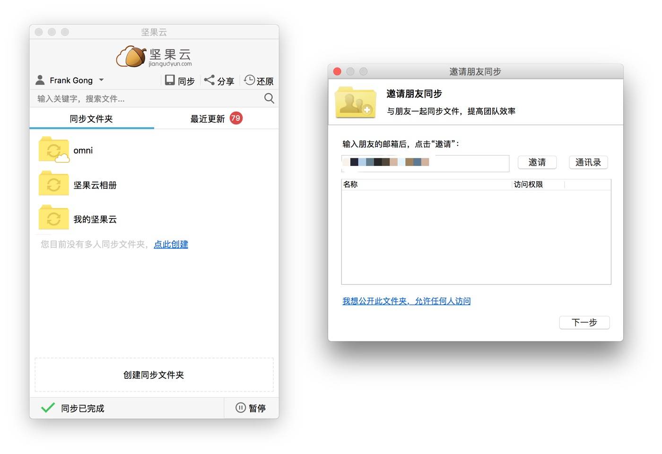The image size is (662, 454).
Task: Click the 同步已完成 status text
Action: (83, 408)
